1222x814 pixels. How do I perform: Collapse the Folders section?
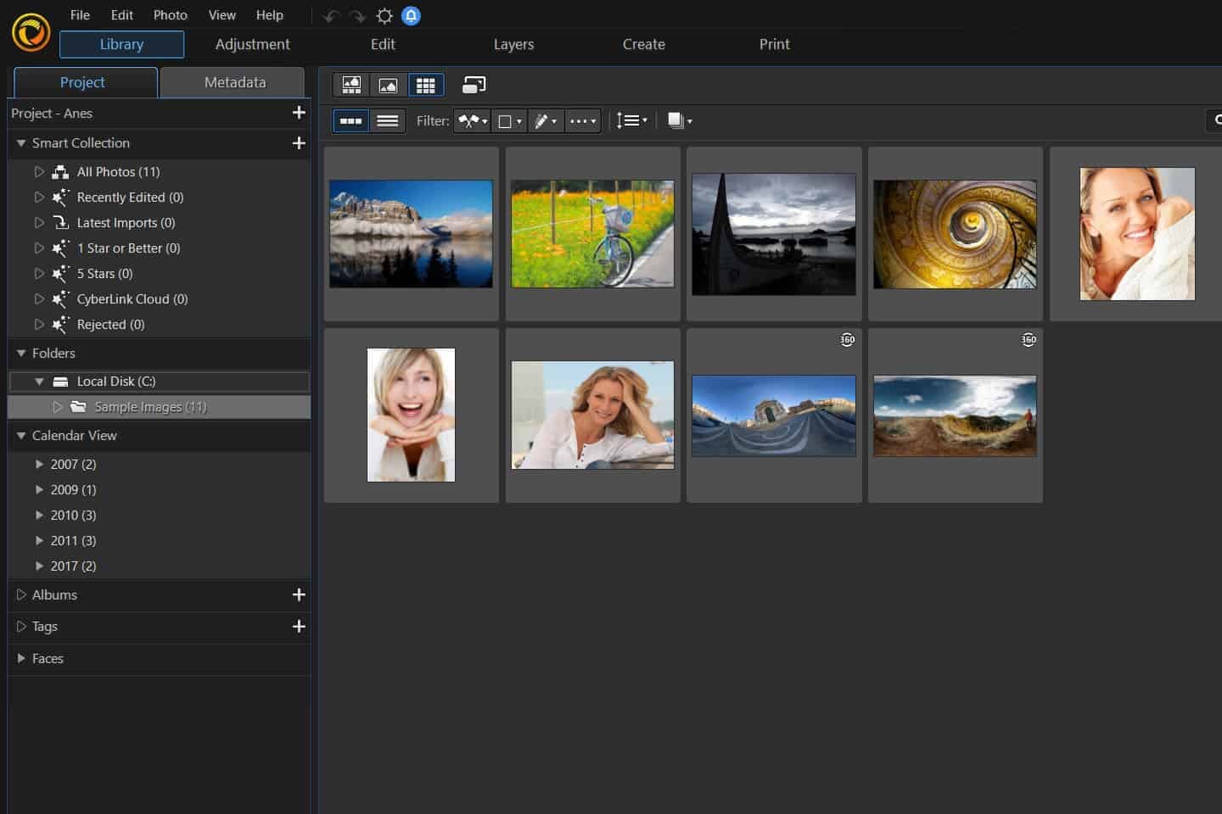click(x=21, y=354)
